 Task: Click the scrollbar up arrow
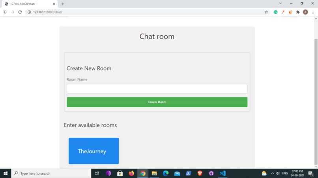click(316, 18)
